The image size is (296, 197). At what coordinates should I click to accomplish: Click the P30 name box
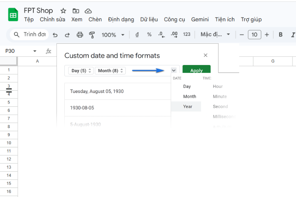coord(10,51)
